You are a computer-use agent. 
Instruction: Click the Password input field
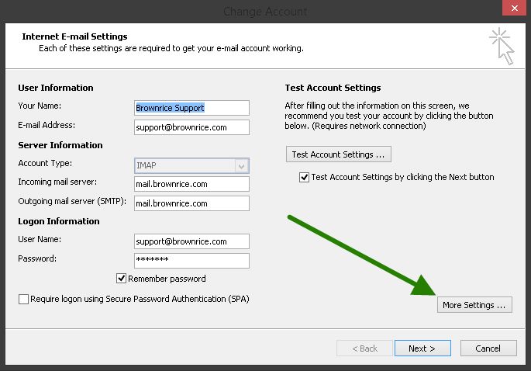(x=191, y=261)
